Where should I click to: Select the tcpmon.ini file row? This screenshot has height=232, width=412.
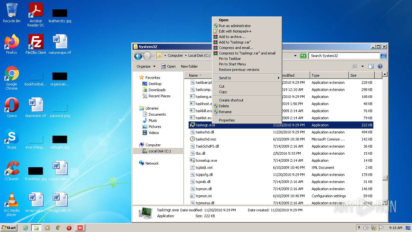tap(281, 196)
